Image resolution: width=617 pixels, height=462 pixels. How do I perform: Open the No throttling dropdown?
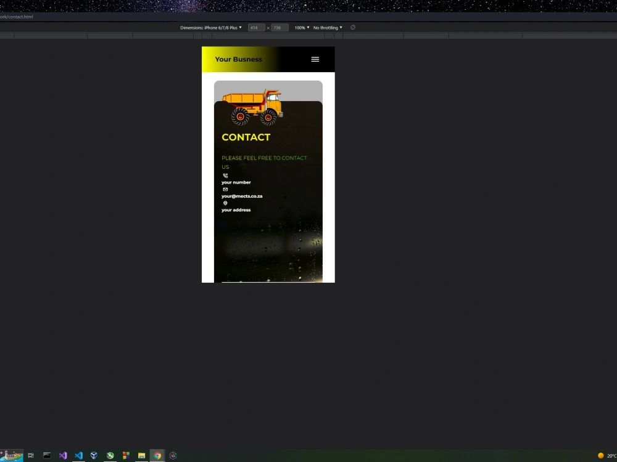[x=328, y=28]
